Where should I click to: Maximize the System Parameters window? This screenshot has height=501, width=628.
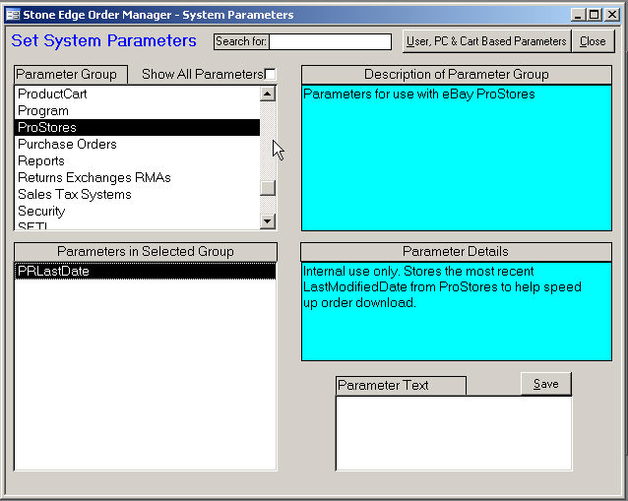(594, 15)
